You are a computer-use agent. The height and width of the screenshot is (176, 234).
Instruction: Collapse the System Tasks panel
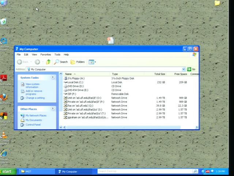point(53,77)
